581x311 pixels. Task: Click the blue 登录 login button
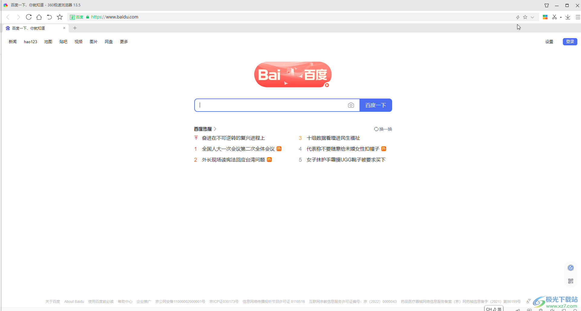point(570,42)
